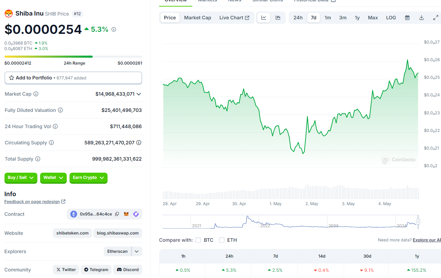Click the 24h Range progress bar
This screenshot has width=441, height=278.
point(73,56)
